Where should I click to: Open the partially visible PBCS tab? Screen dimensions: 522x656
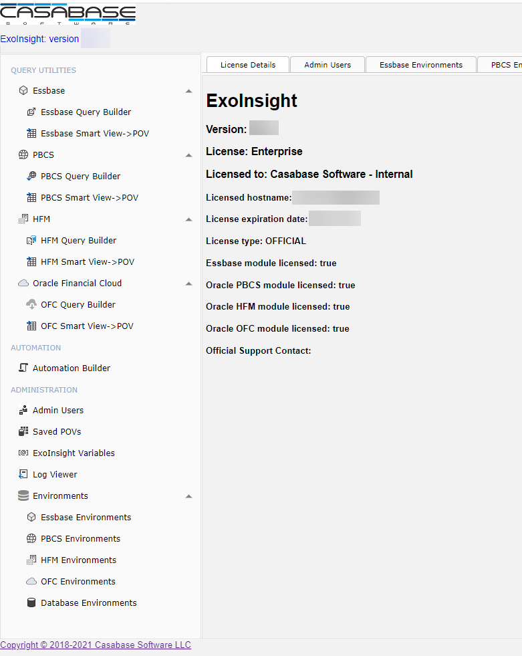pos(500,65)
